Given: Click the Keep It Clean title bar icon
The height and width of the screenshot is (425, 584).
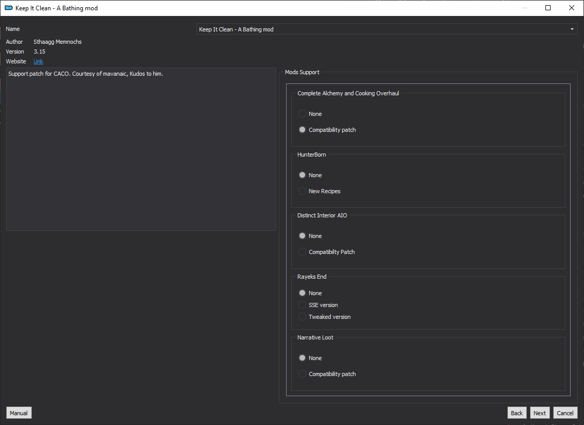Looking at the screenshot, I should [x=9, y=8].
